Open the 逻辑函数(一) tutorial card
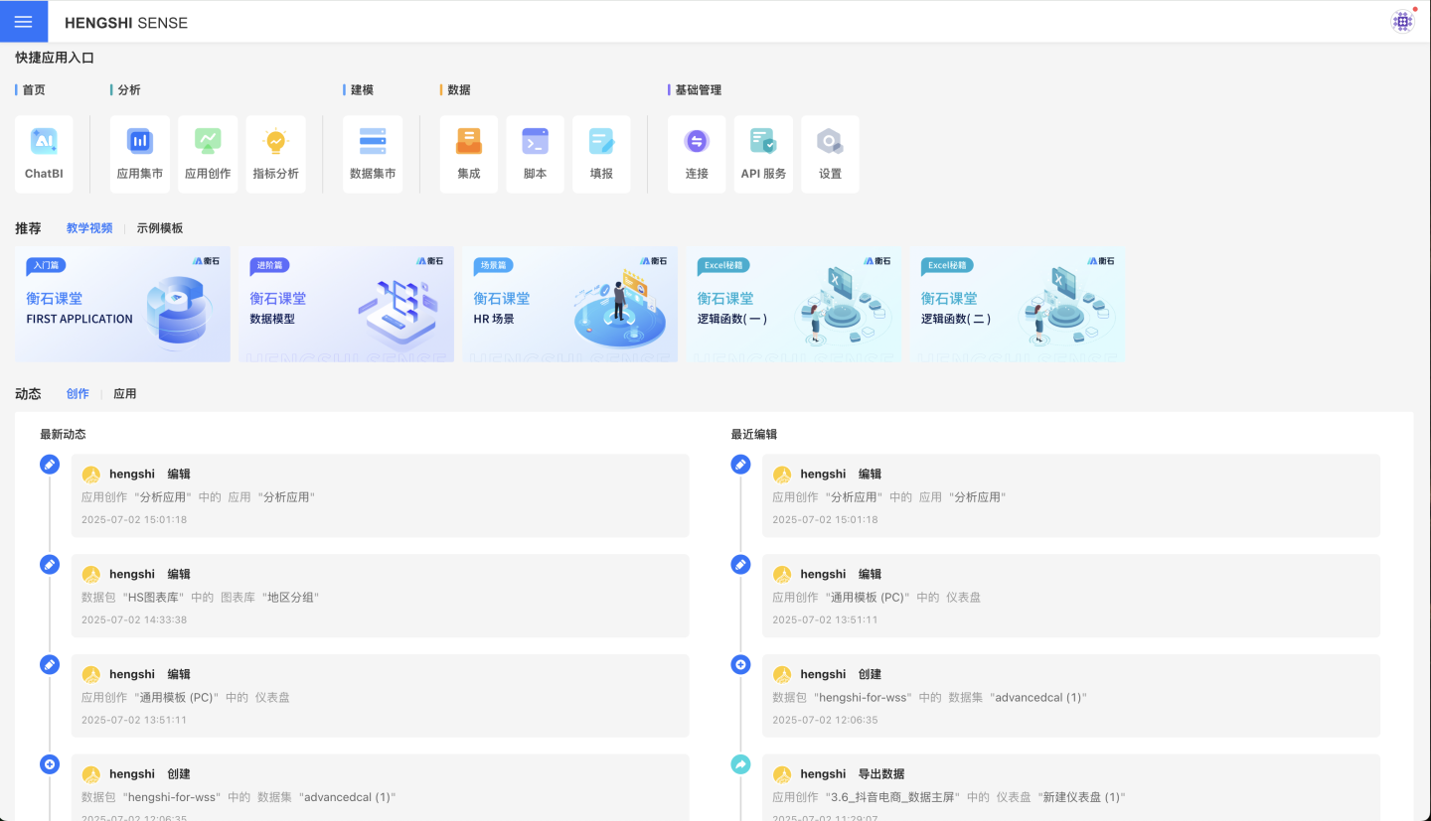Screen dimensions: 1431x821 (x=793, y=304)
